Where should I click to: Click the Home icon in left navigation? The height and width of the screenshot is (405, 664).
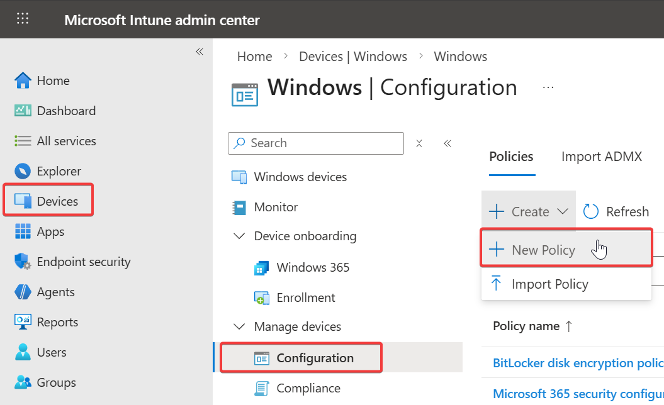point(23,80)
